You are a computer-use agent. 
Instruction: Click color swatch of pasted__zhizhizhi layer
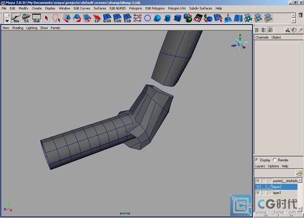[x=270, y=181]
